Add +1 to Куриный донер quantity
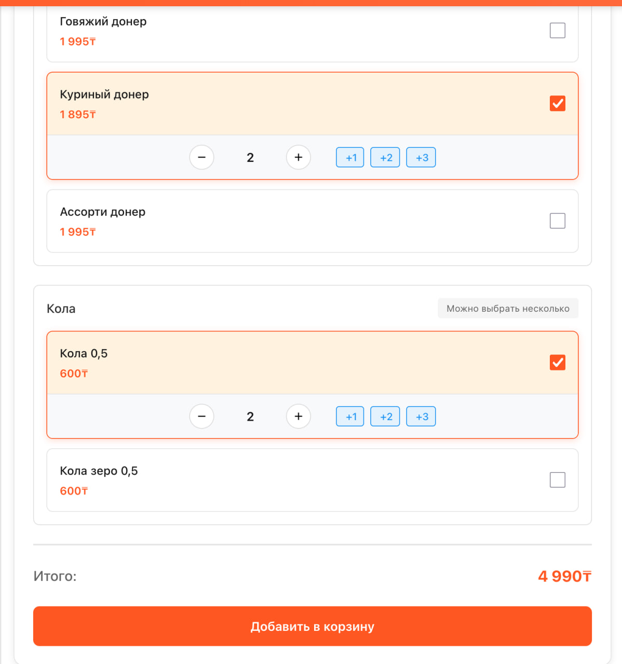The width and height of the screenshot is (622, 664). 350,158
